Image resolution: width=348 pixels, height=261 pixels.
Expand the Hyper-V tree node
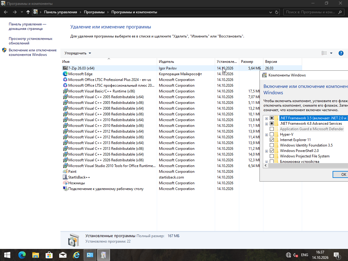[x=266, y=135]
